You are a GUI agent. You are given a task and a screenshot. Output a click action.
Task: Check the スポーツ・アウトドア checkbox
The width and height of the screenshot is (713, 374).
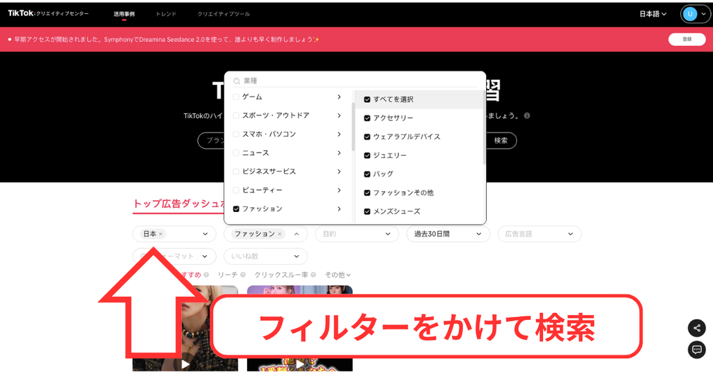click(x=236, y=115)
